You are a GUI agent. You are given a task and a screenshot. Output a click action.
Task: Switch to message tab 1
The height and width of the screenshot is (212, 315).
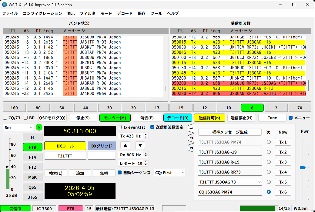tap(191, 128)
